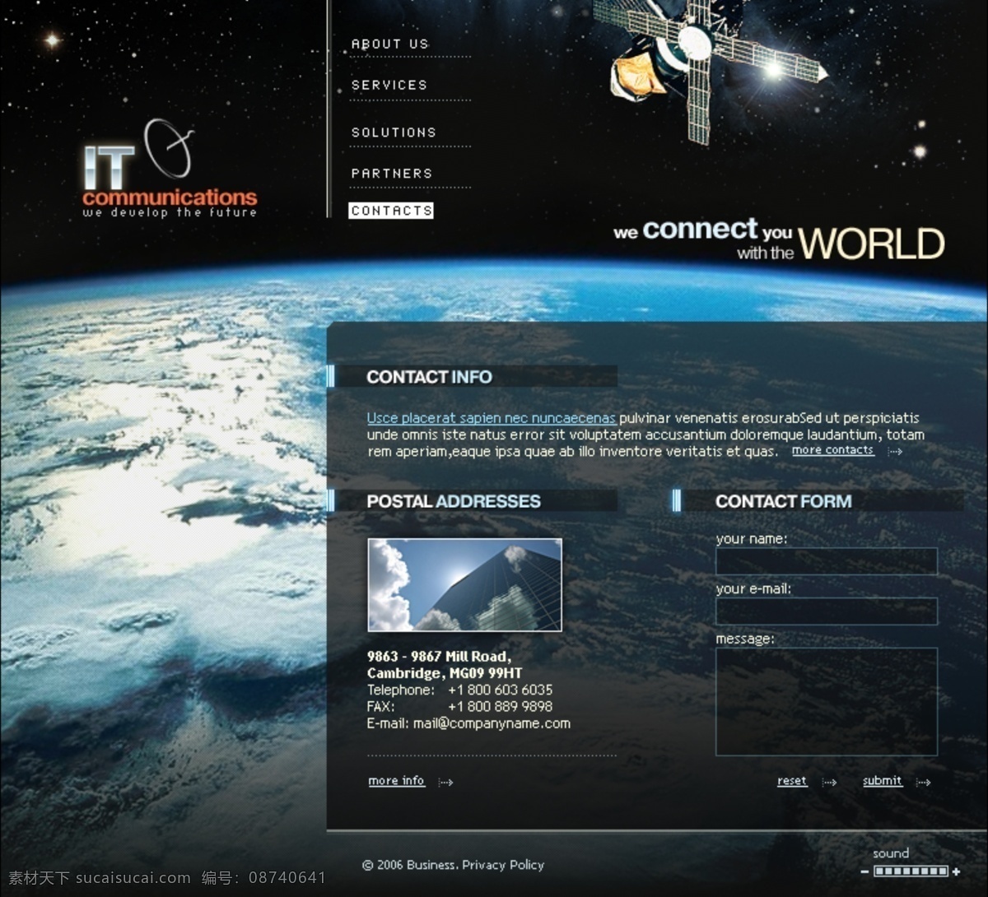Screen dimensions: 988x897
Task: Click the IT communications logo
Action: [x=170, y=170]
